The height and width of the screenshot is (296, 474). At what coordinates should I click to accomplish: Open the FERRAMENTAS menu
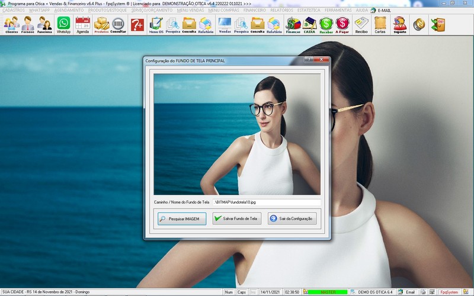(x=338, y=10)
